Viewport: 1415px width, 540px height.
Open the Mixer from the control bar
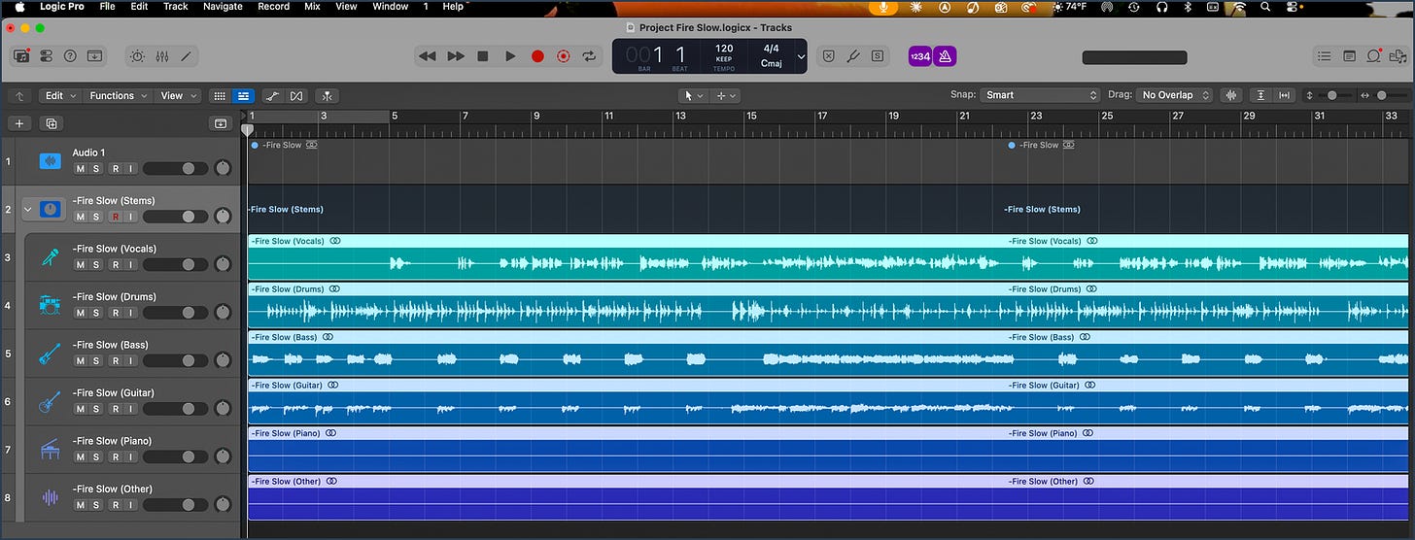pyautogui.click(x=162, y=56)
